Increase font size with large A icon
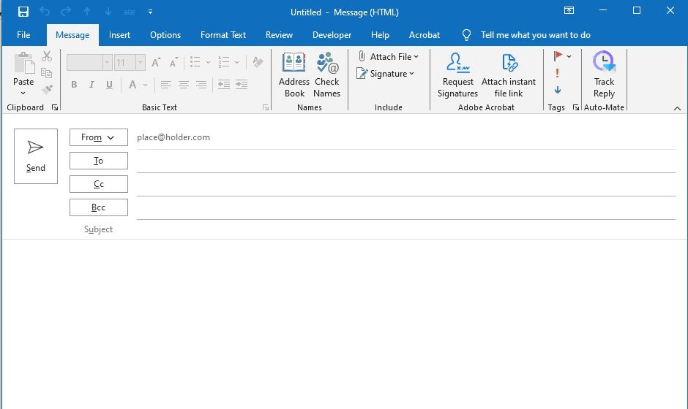688x409 pixels. point(156,62)
